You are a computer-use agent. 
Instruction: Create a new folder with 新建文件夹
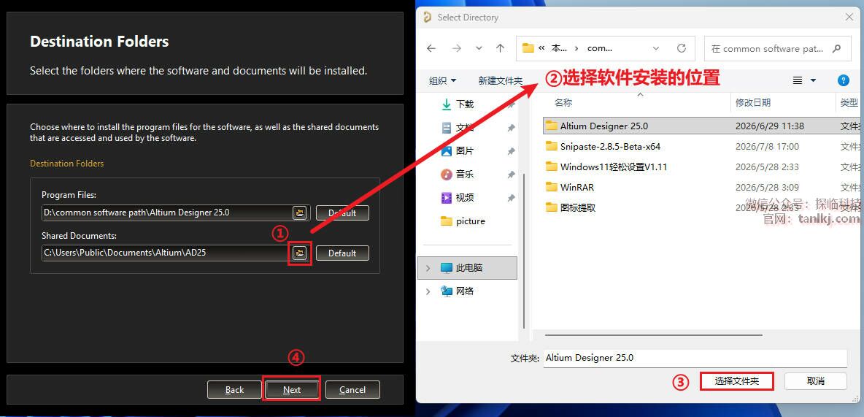tap(501, 80)
